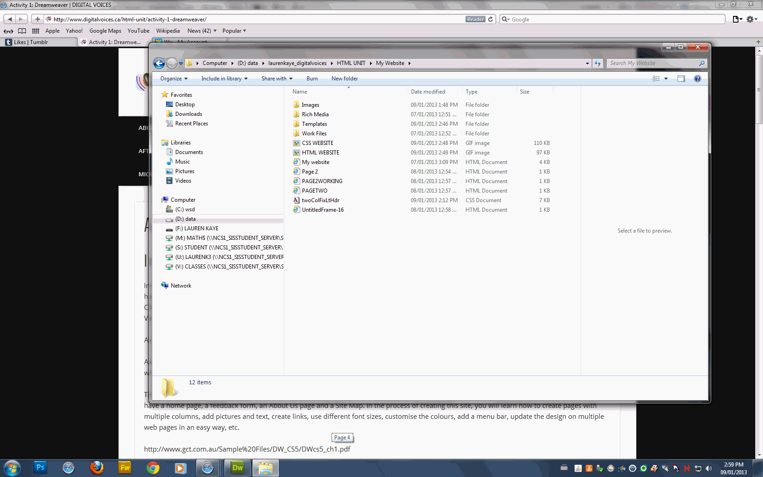Image resolution: width=763 pixels, height=477 pixels.
Task: Click the Windows Explorer taskbar icon
Action: click(266, 467)
